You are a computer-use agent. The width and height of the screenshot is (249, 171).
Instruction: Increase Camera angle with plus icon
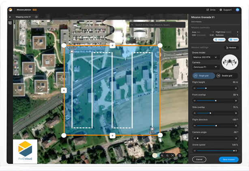[236, 138]
